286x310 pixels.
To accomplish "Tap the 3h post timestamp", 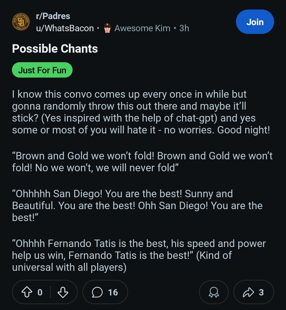I will [184, 28].
